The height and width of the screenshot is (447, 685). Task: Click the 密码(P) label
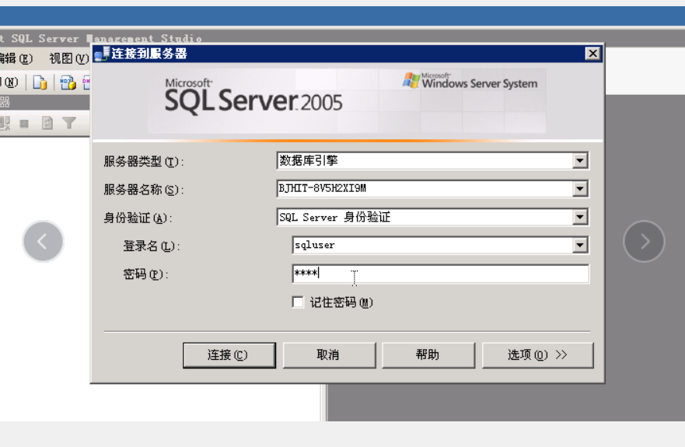point(146,274)
